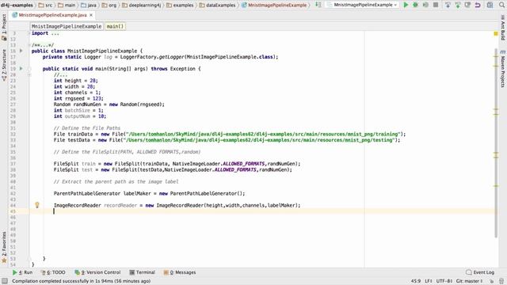Viewport: 507px width, 285px height.
Task: Click the yellow lightbulb intention icon
Action: click(37, 205)
